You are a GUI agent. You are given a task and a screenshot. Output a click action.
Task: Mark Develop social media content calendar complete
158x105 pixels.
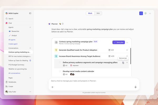point(60,71)
